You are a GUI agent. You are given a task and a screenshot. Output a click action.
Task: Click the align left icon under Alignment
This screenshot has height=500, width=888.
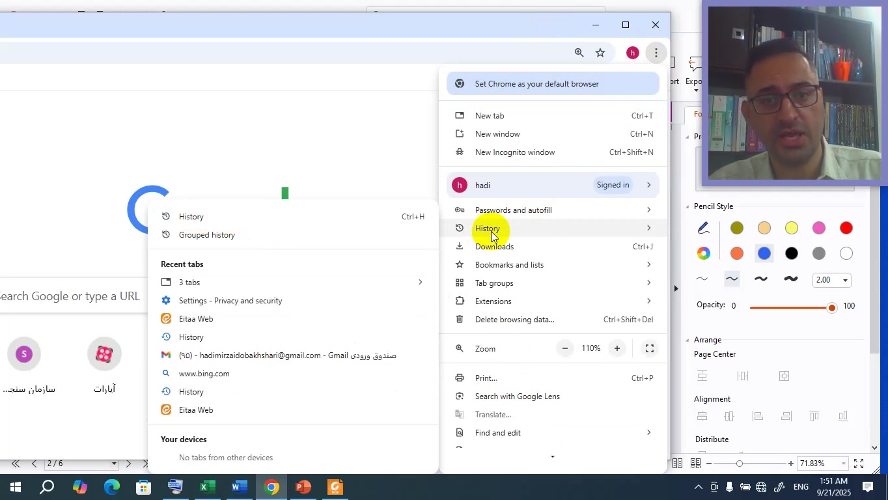pyautogui.click(x=758, y=416)
